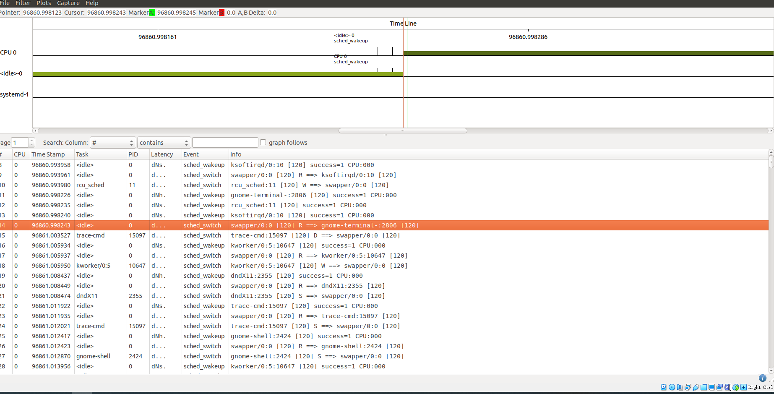This screenshot has height=394, width=774.
Task: Click inside the search text field
Action: (225, 142)
